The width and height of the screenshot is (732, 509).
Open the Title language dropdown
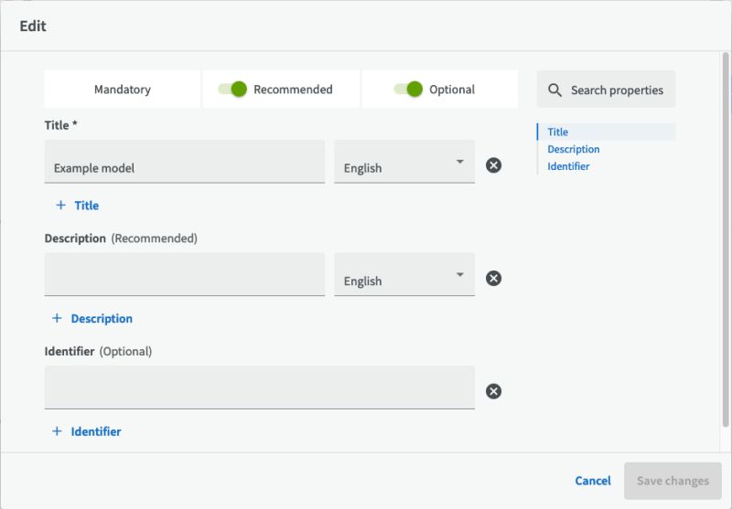tap(404, 163)
